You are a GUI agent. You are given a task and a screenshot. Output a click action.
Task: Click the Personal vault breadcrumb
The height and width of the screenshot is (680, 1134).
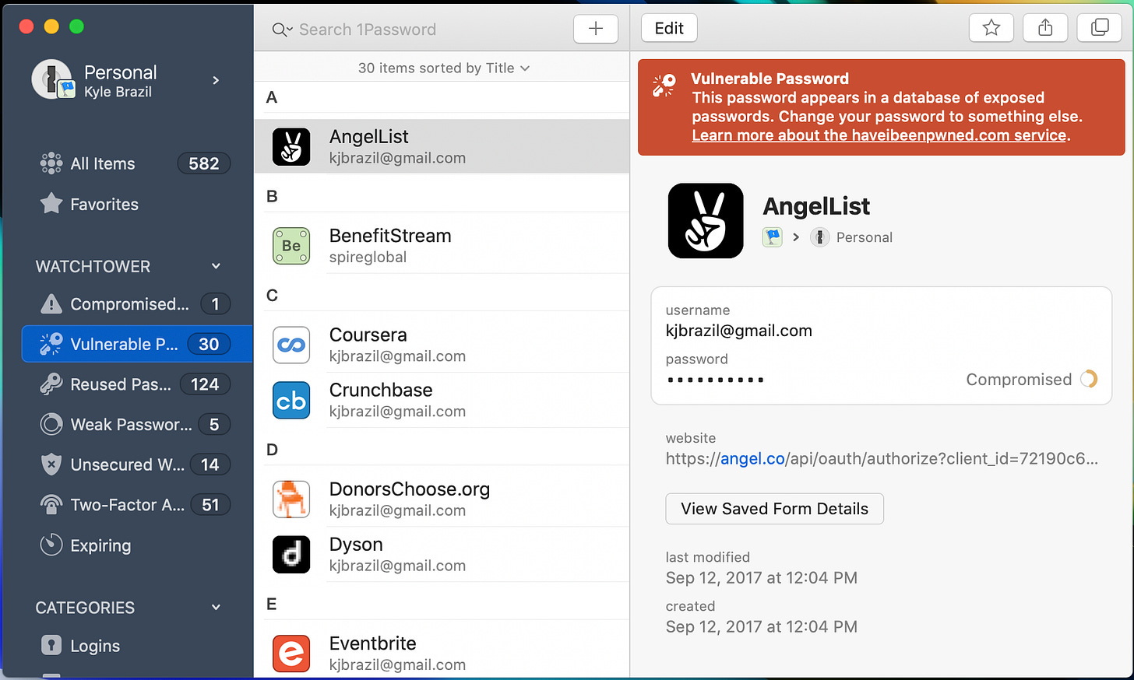tap(851, 237)
